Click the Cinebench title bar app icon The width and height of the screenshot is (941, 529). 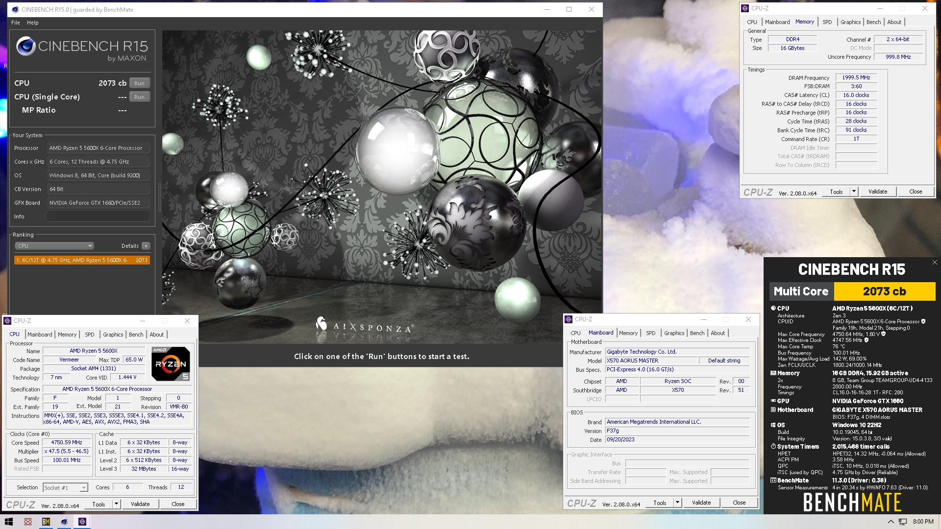click(14, 9)
